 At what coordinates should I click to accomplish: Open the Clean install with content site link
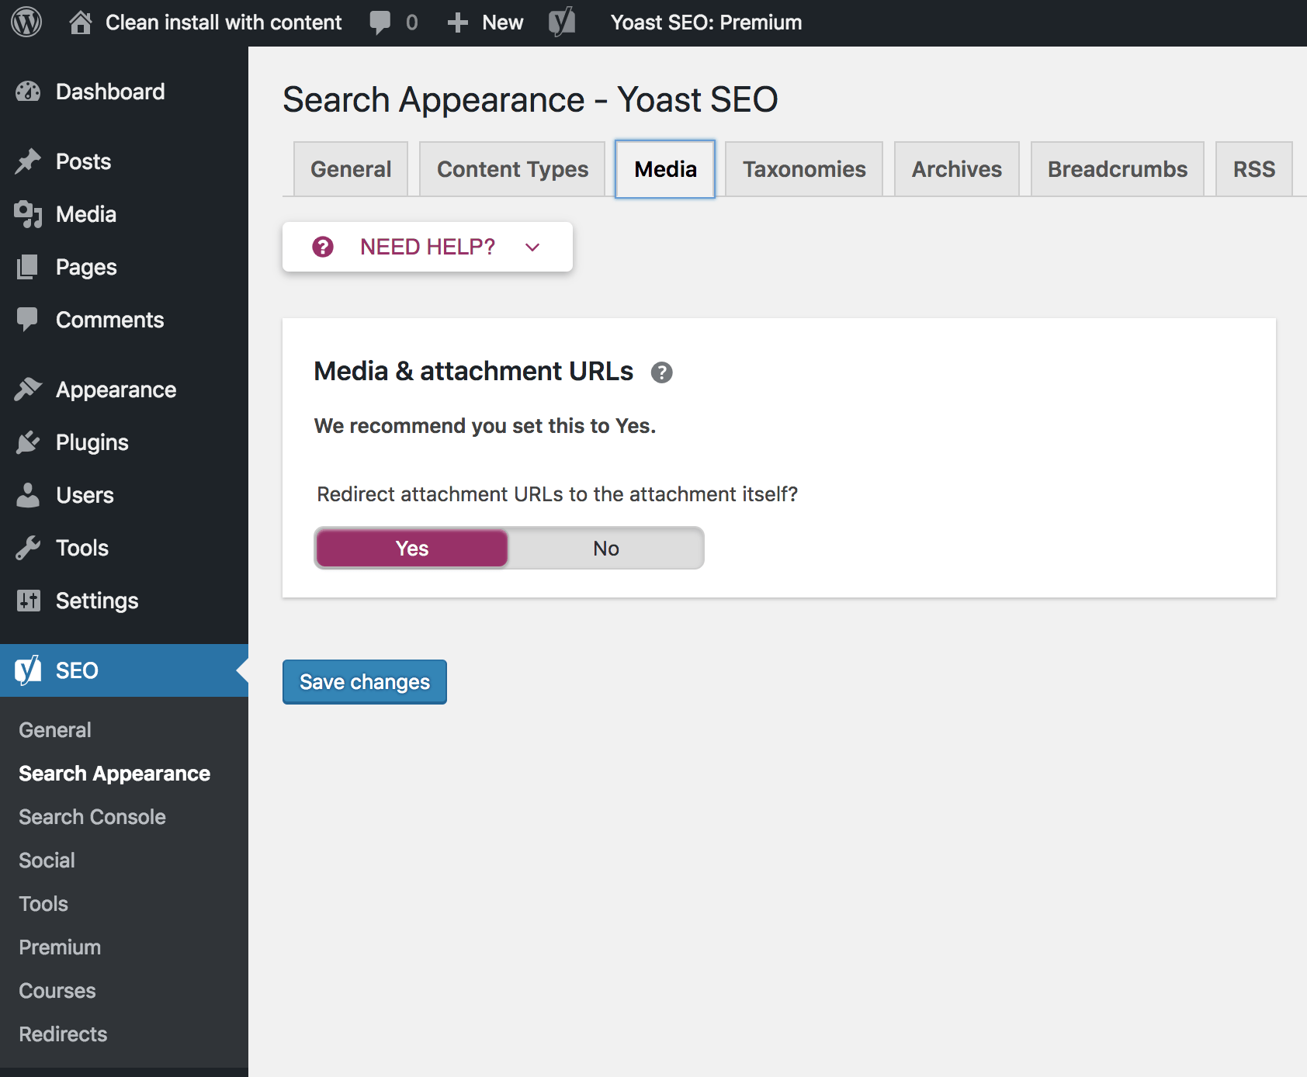click(224, 23)
